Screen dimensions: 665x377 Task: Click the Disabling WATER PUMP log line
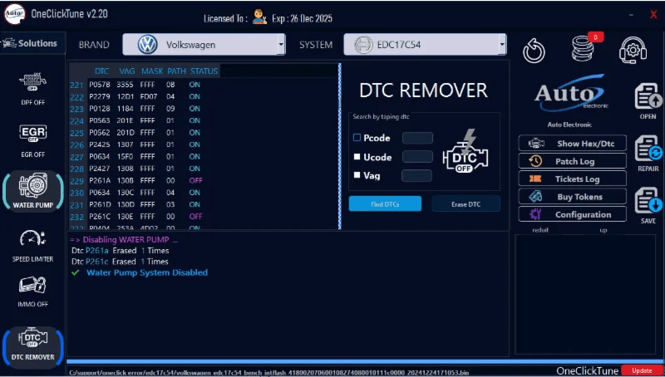pos(124,240)
